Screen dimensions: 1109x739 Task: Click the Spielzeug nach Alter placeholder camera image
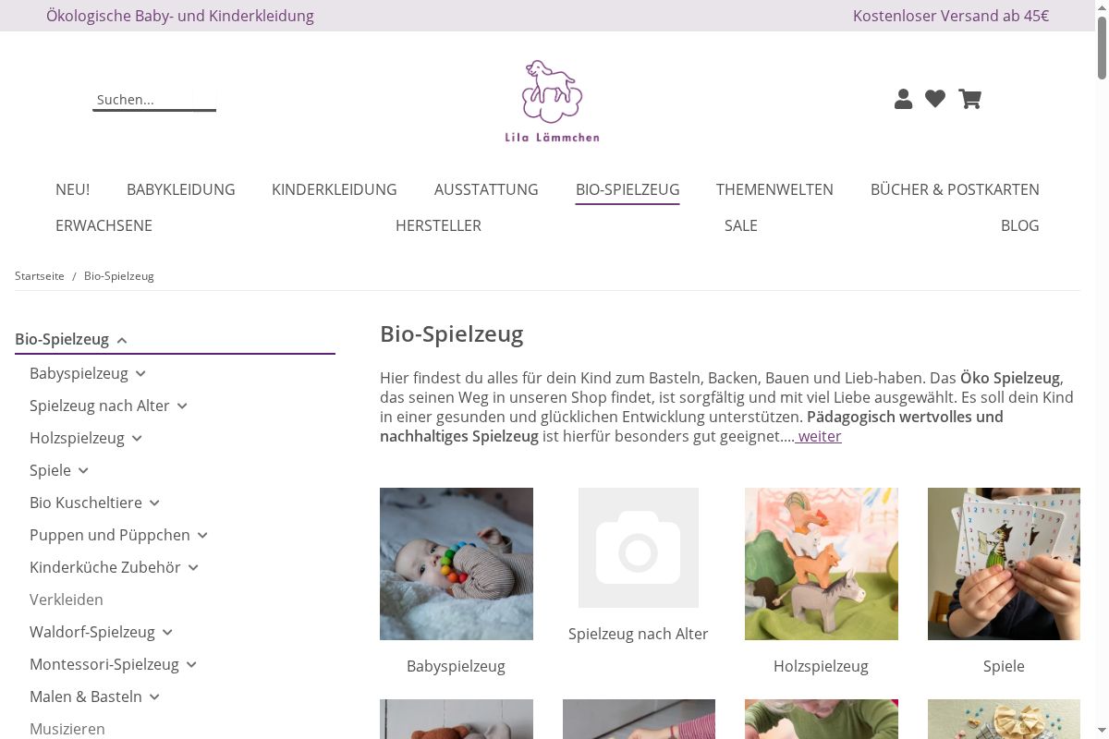[x=639, y=548]
